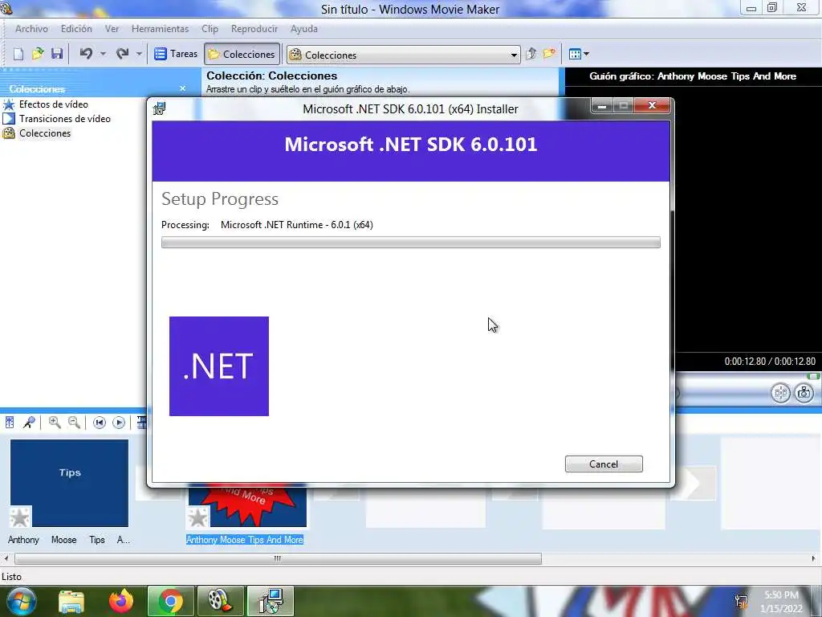
Task: Open the Reproducir menu
Action: click(254, 29)
